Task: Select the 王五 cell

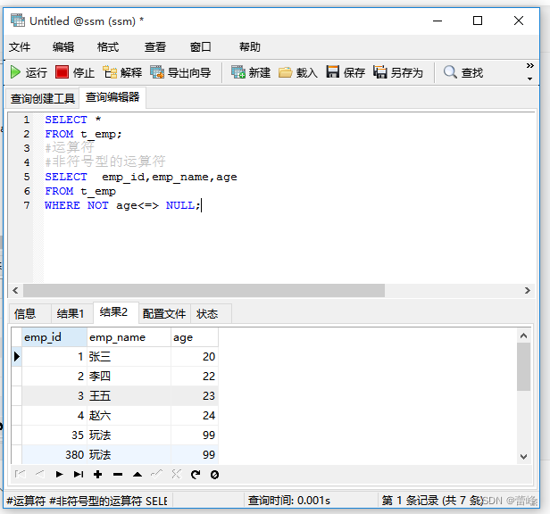Action: click(129, 396)
